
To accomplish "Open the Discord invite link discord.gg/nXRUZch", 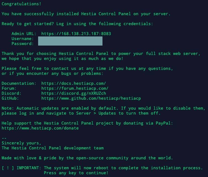I will point(74,93).
